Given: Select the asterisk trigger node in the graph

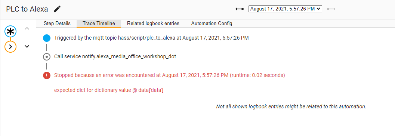Looking at the screenshot, I should (x=10, y=32).
